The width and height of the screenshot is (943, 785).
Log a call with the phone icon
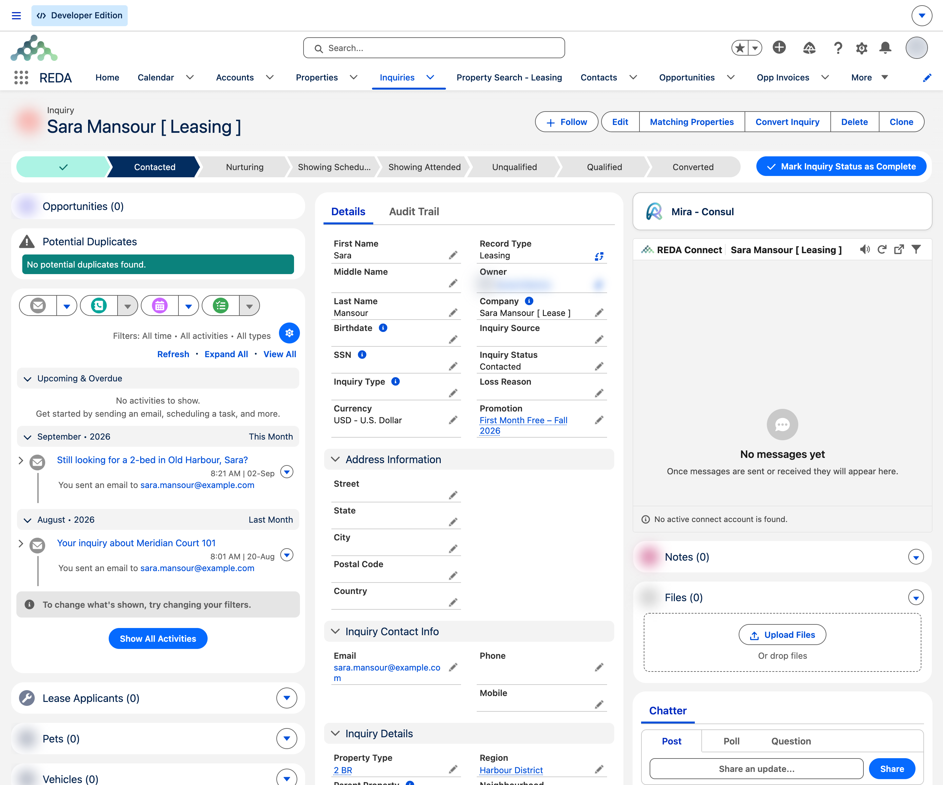click(99, 306)
